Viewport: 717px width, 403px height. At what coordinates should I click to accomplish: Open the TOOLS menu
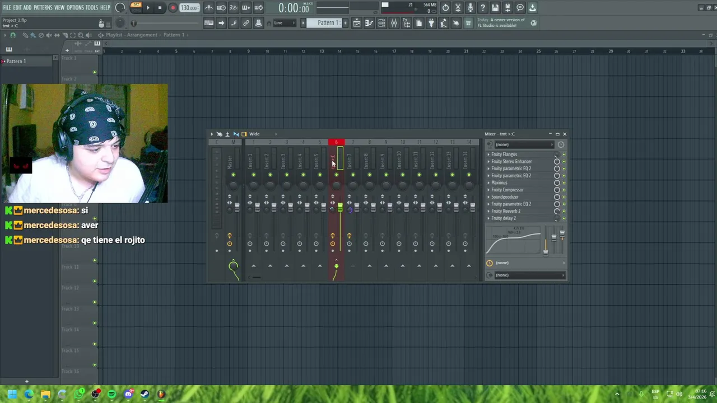(x=92, y=8)
